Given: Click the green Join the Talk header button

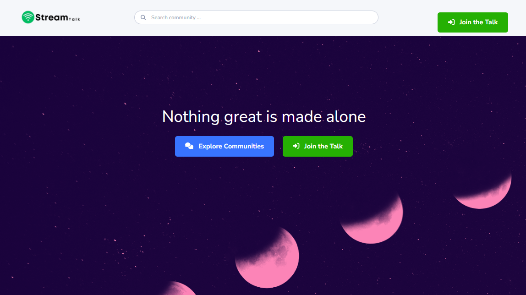Looking at the screenshot, I should pos(473,22).
